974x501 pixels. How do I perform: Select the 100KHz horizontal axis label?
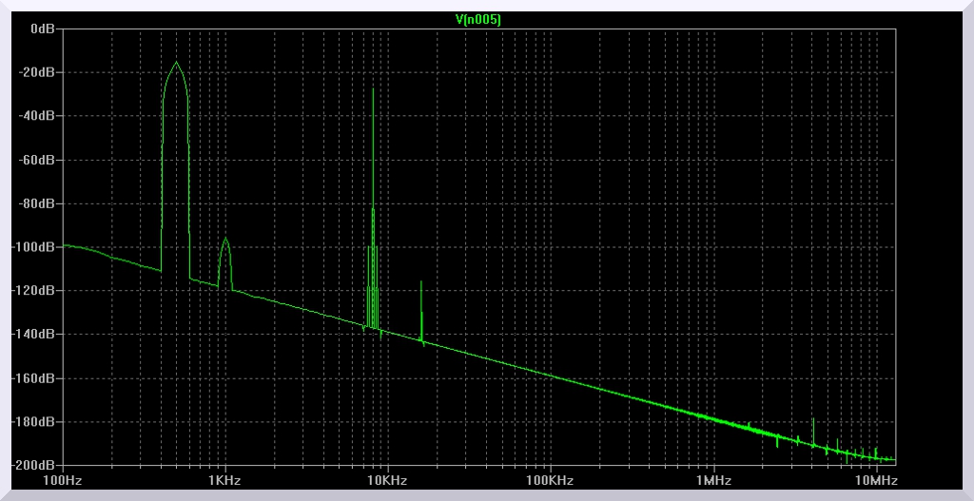tap(550, 481)
